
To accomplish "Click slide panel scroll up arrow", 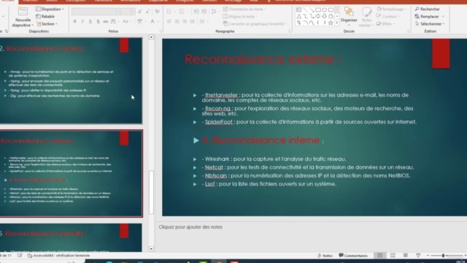I will [151, 37].
